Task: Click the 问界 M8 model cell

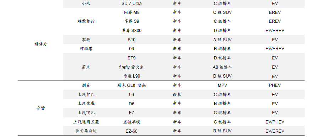Action: (132, 12)
